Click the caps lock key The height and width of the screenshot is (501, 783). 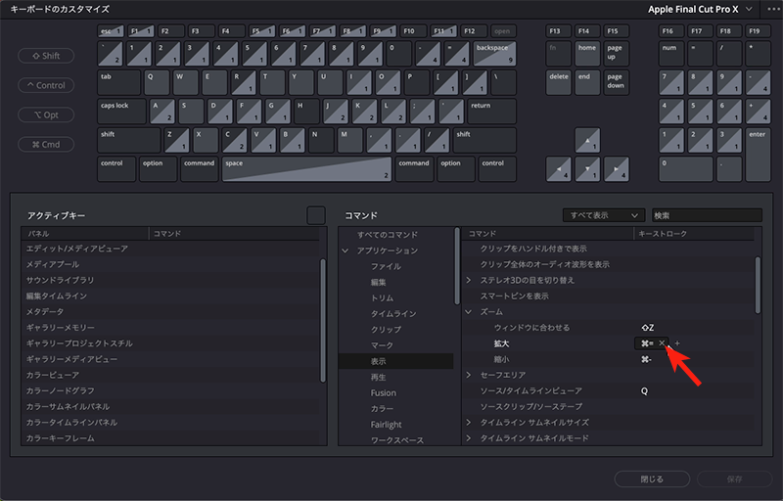[x=121, y=112]
